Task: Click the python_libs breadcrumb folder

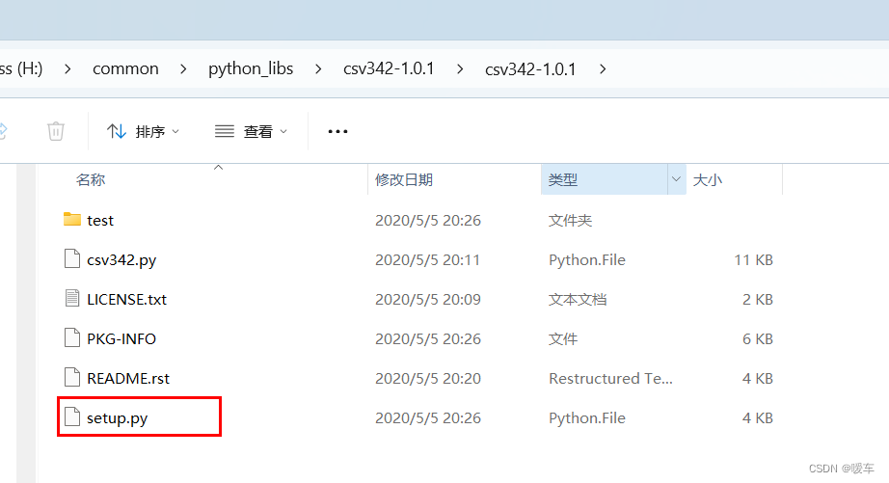Action: pos(251,68)
